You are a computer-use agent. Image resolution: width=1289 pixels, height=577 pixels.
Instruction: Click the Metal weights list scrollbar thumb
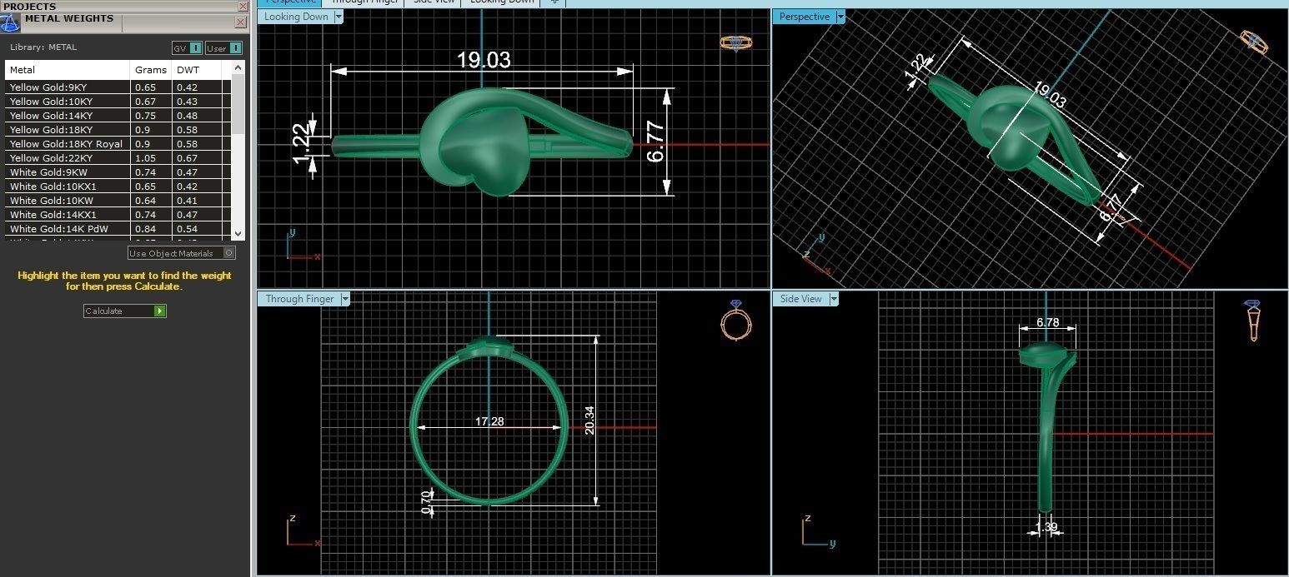click(238, 105)
